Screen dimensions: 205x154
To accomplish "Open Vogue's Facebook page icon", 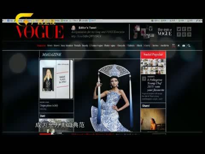I will [179, 34].
